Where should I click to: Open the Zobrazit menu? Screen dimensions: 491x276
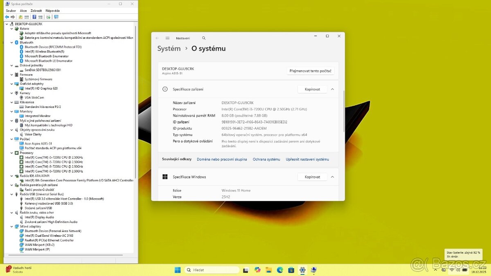point(36,10)
